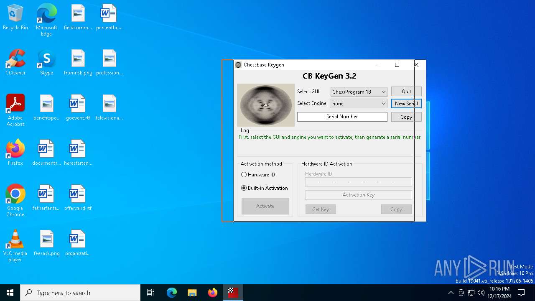Click the Activate button
Viewport: 535px width, 301px height.
pos(265,206)
